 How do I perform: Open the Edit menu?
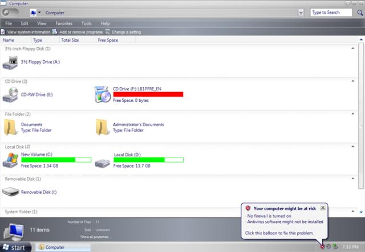(x=25, y=23)
